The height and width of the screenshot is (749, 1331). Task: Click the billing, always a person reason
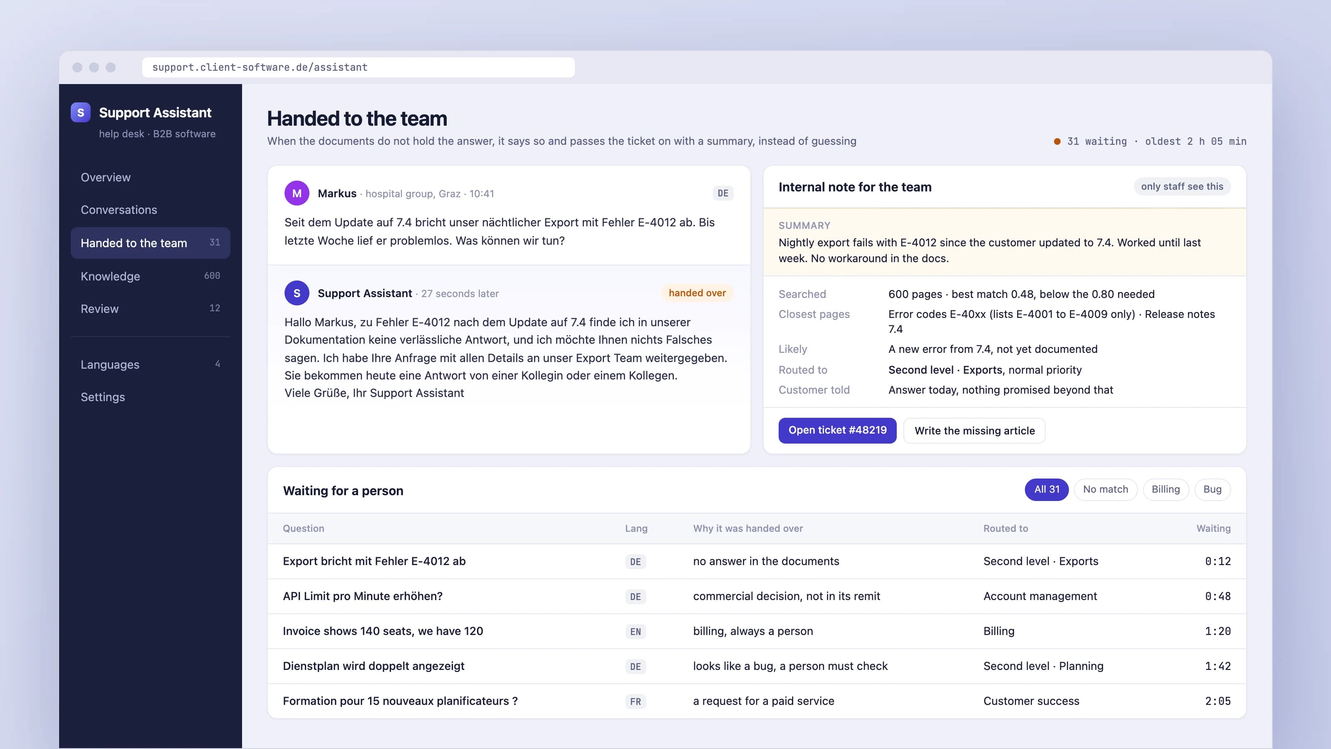(753, 631)
